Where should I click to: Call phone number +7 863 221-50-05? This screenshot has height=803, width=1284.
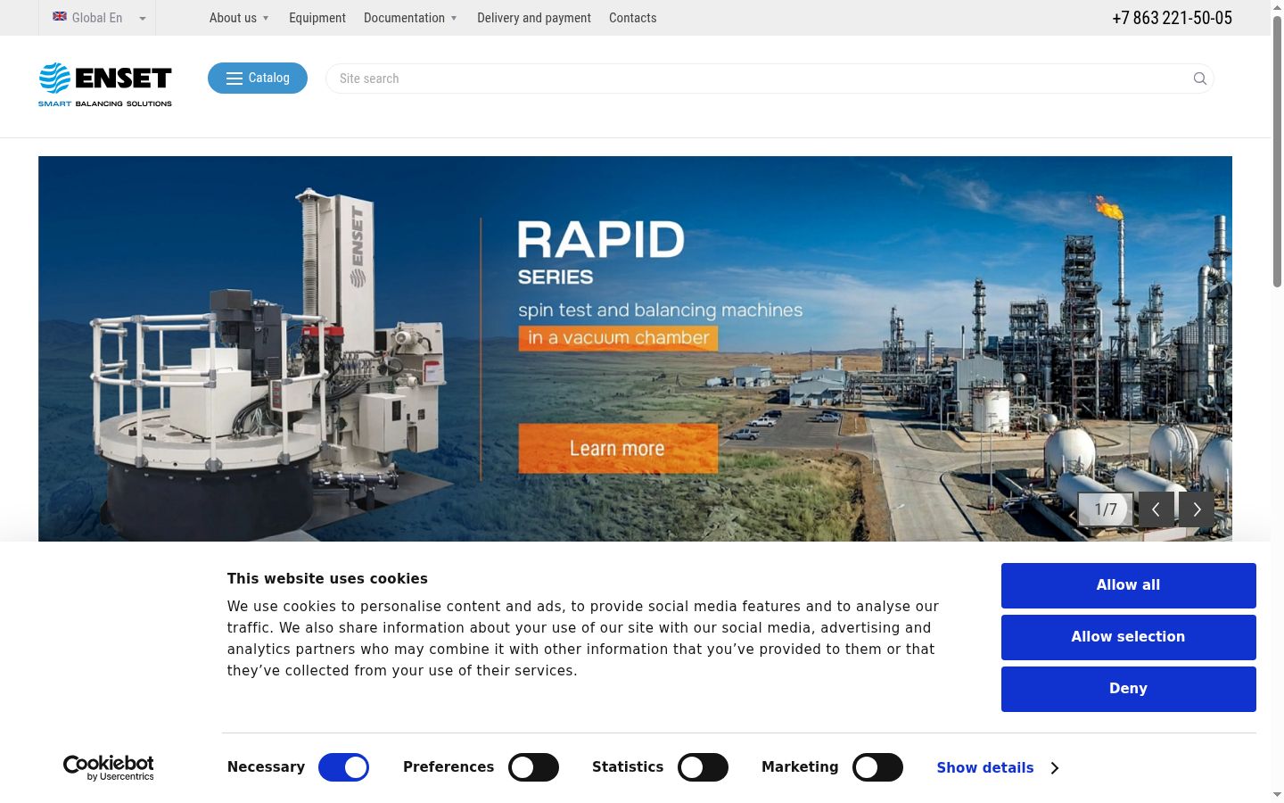1172,18
